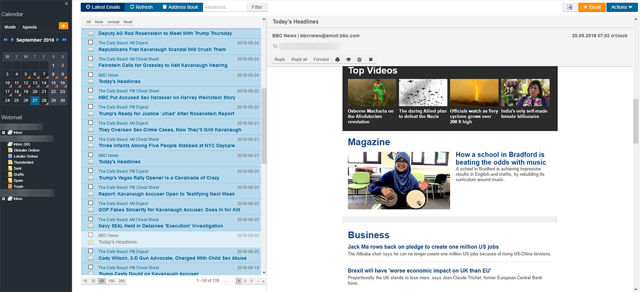This screenshot has height=292, width=640.
Task: Tick the checkbox for Trump's Vegas Rally Opener email
Action: point(91,171)
